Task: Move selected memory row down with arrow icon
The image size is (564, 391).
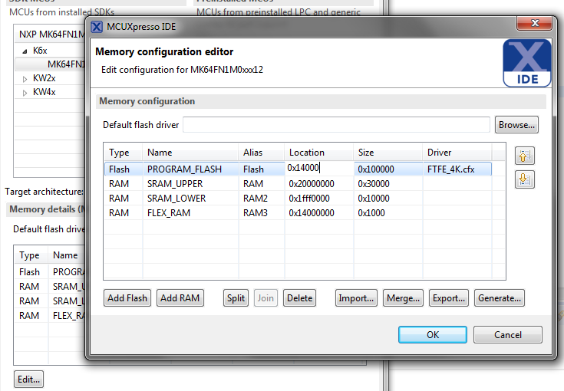Action: pos(524,179)
